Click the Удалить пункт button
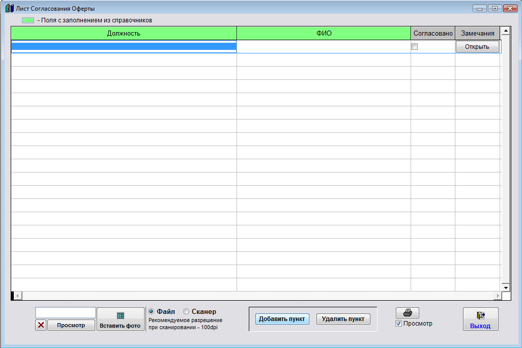The image size is (522, 348). pyautogui.click(x=343, y=318)
